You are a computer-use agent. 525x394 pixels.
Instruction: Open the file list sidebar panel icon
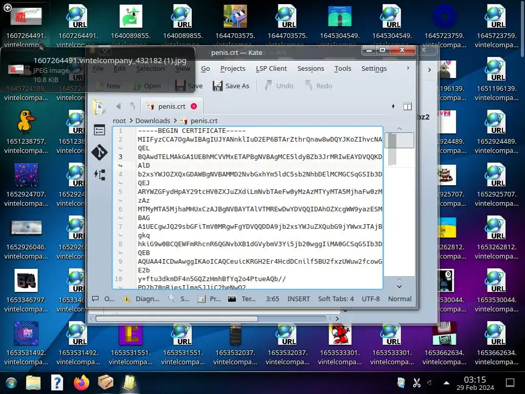click(99, 130)
